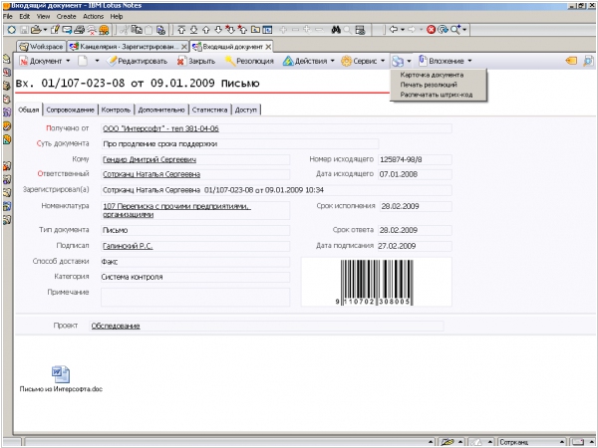Click the copy icon in the main toolbar
The image size is (598, 448).
tap(137, 29)
